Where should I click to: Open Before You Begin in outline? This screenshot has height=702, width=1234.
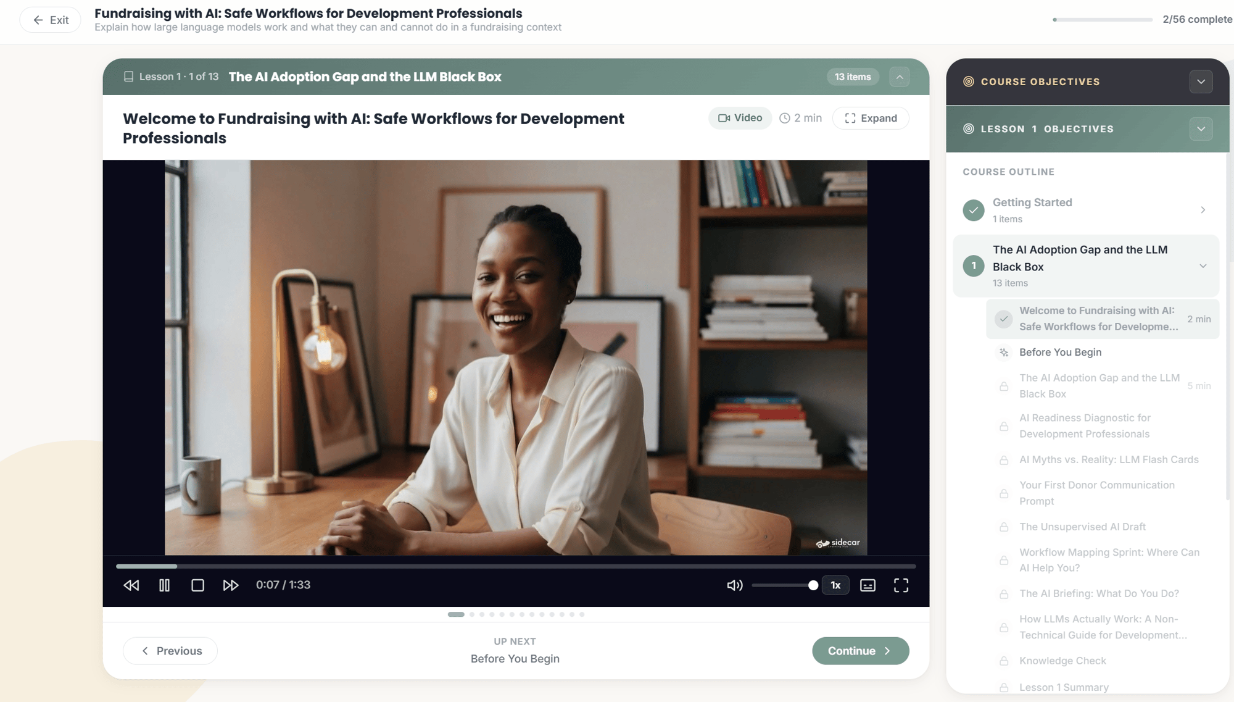(1103, 352)
